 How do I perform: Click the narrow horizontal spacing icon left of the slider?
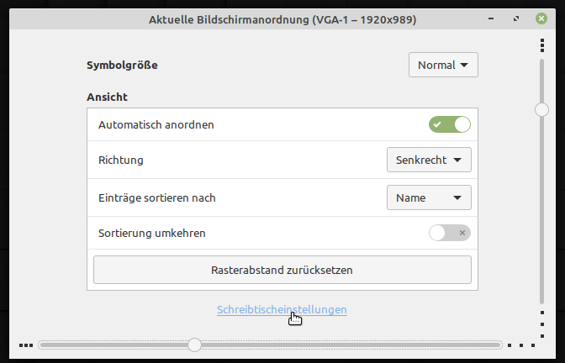pos(26,345)
